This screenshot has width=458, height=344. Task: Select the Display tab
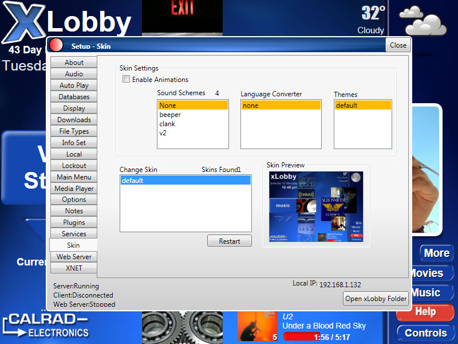click(74, 108)
